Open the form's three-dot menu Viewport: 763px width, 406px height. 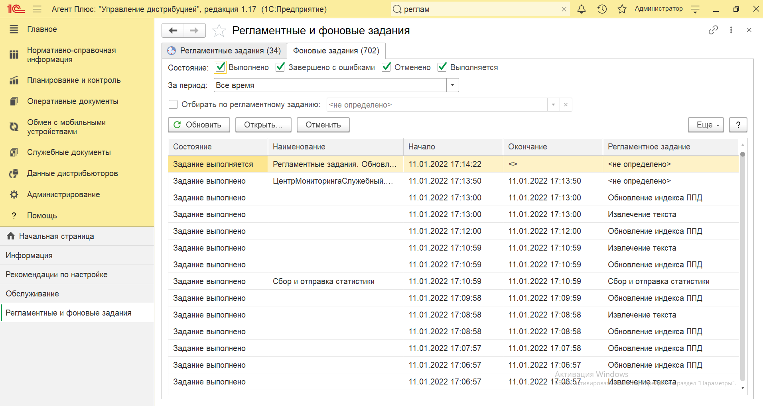[x=731, y=30]
